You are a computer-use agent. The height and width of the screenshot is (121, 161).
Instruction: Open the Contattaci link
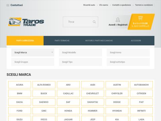16,5
